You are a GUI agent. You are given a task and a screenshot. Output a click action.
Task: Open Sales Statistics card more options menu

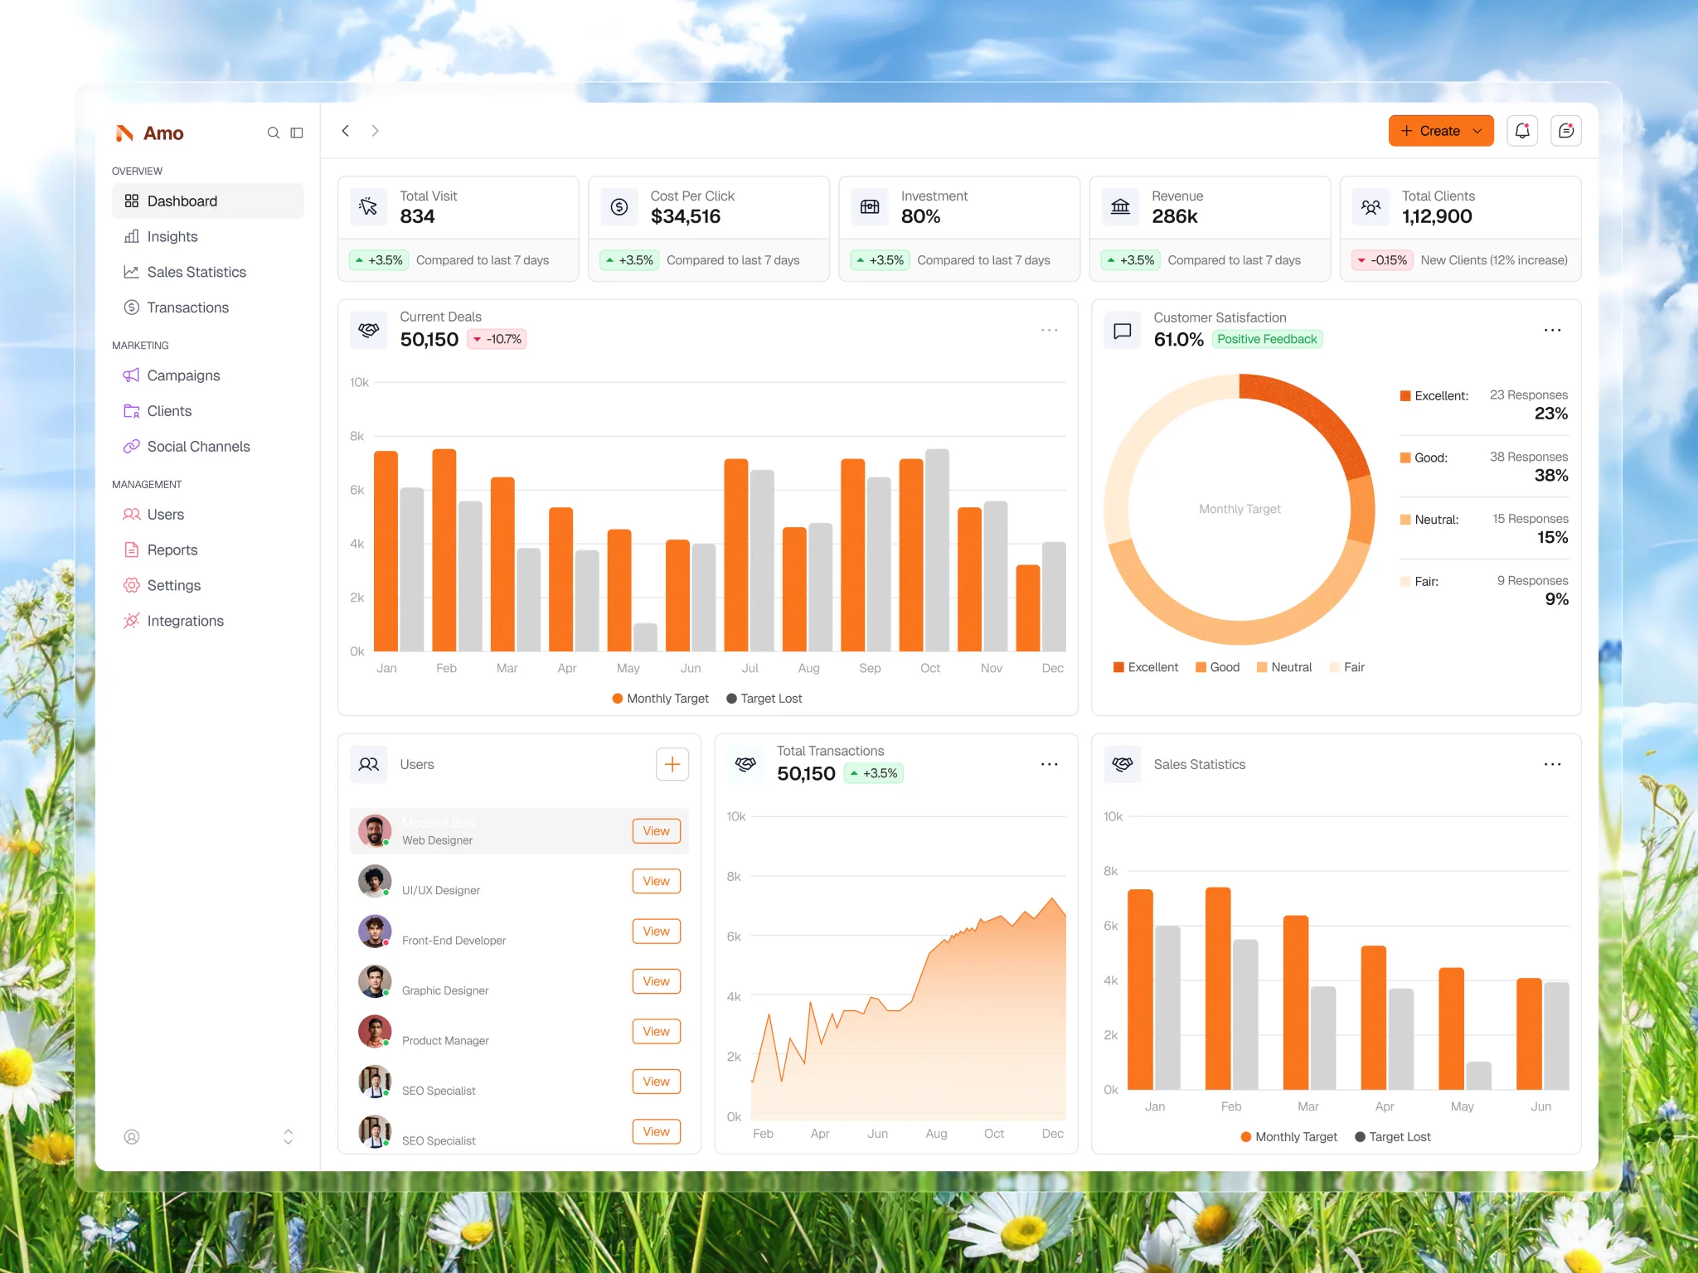[x=1553, y=765]
